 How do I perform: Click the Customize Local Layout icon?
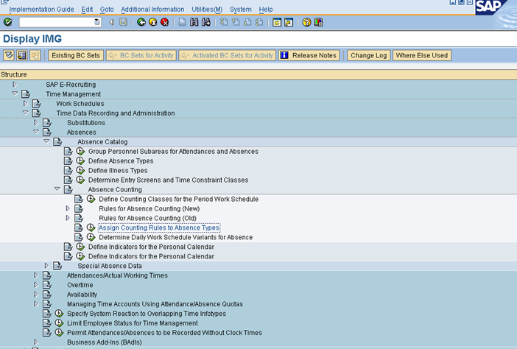318,22
